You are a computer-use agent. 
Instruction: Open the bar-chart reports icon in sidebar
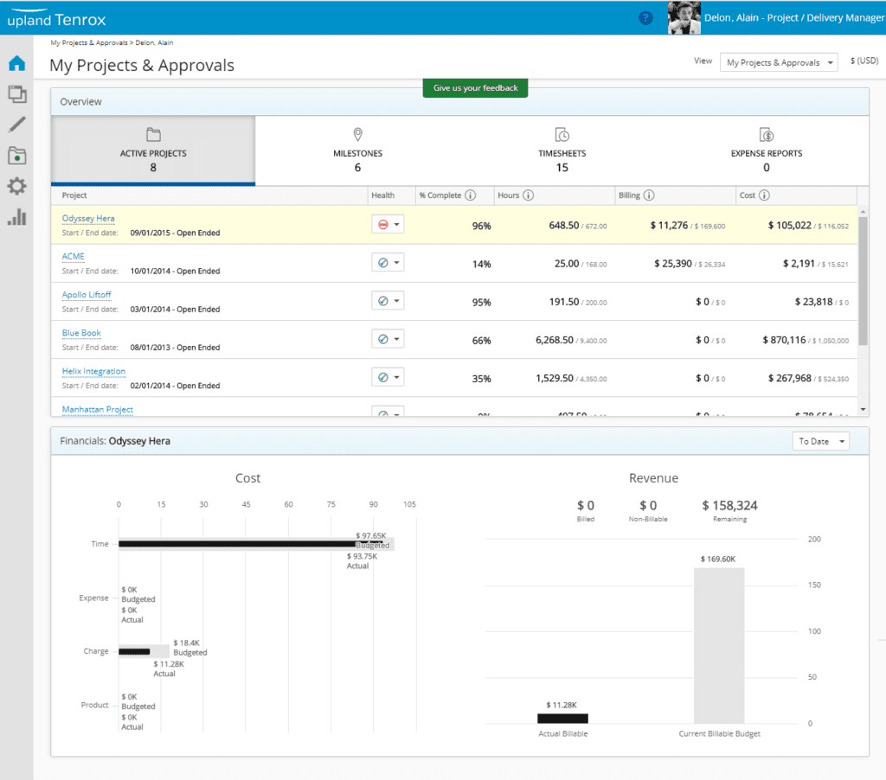click(x=16, y=216)
